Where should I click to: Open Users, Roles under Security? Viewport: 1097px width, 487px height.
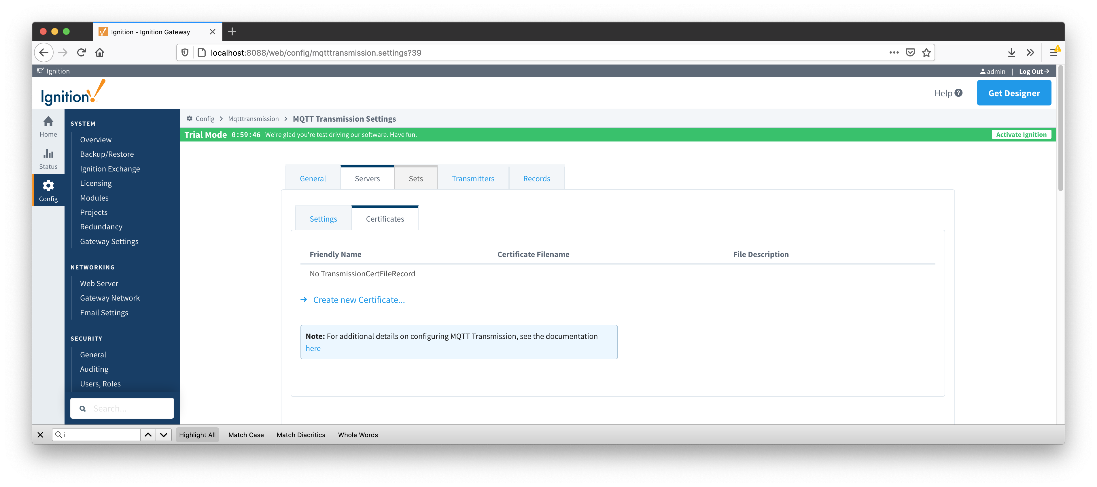(100, 384)
